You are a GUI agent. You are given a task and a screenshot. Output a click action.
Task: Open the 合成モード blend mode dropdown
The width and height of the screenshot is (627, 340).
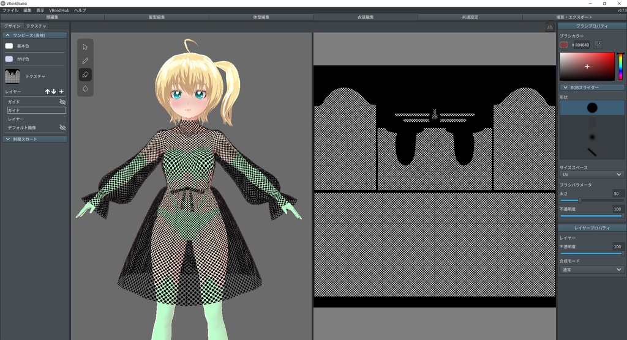591,269
